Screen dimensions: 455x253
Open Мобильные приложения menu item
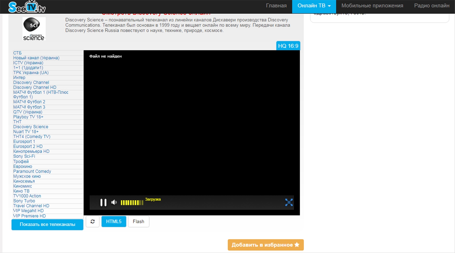pyautogui.click(x=372, y=6)
